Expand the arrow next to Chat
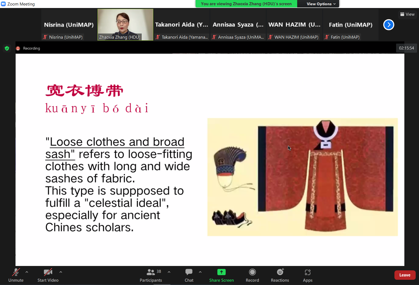 pos(200,272)
